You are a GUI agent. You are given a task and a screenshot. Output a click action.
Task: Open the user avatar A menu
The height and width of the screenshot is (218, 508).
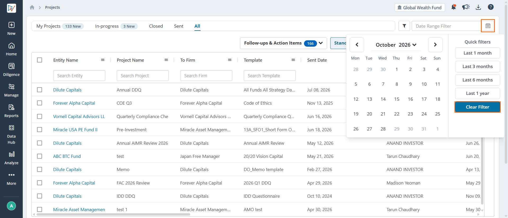point(11,206)
